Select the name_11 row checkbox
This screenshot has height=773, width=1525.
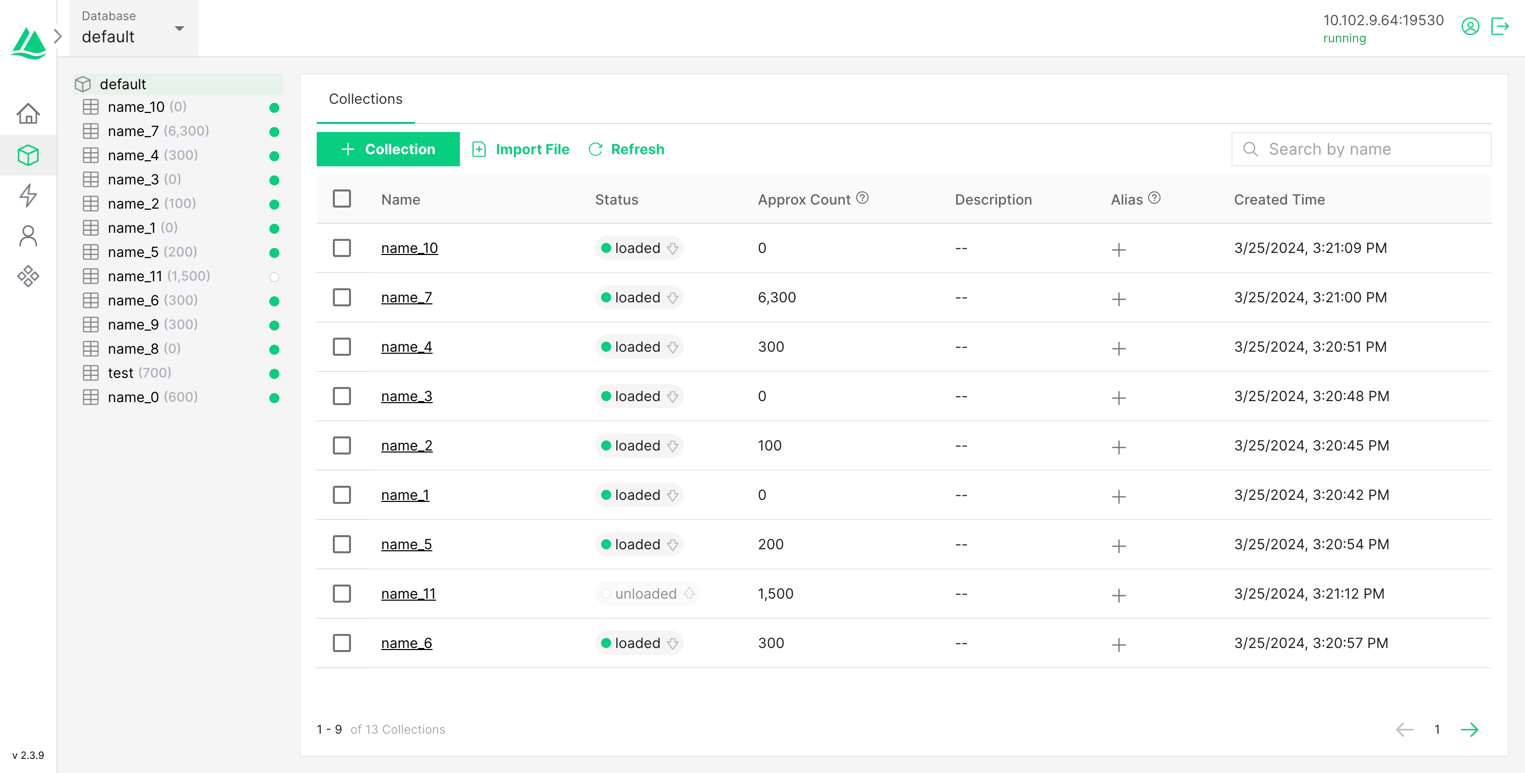coord(341,593)
